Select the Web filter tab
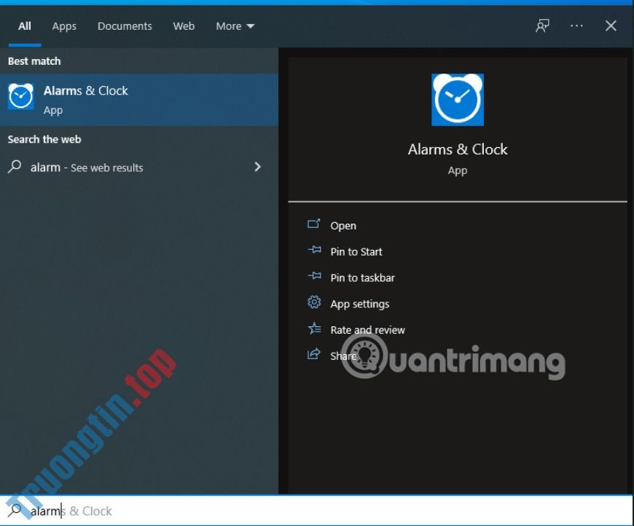 click(184, 25)
